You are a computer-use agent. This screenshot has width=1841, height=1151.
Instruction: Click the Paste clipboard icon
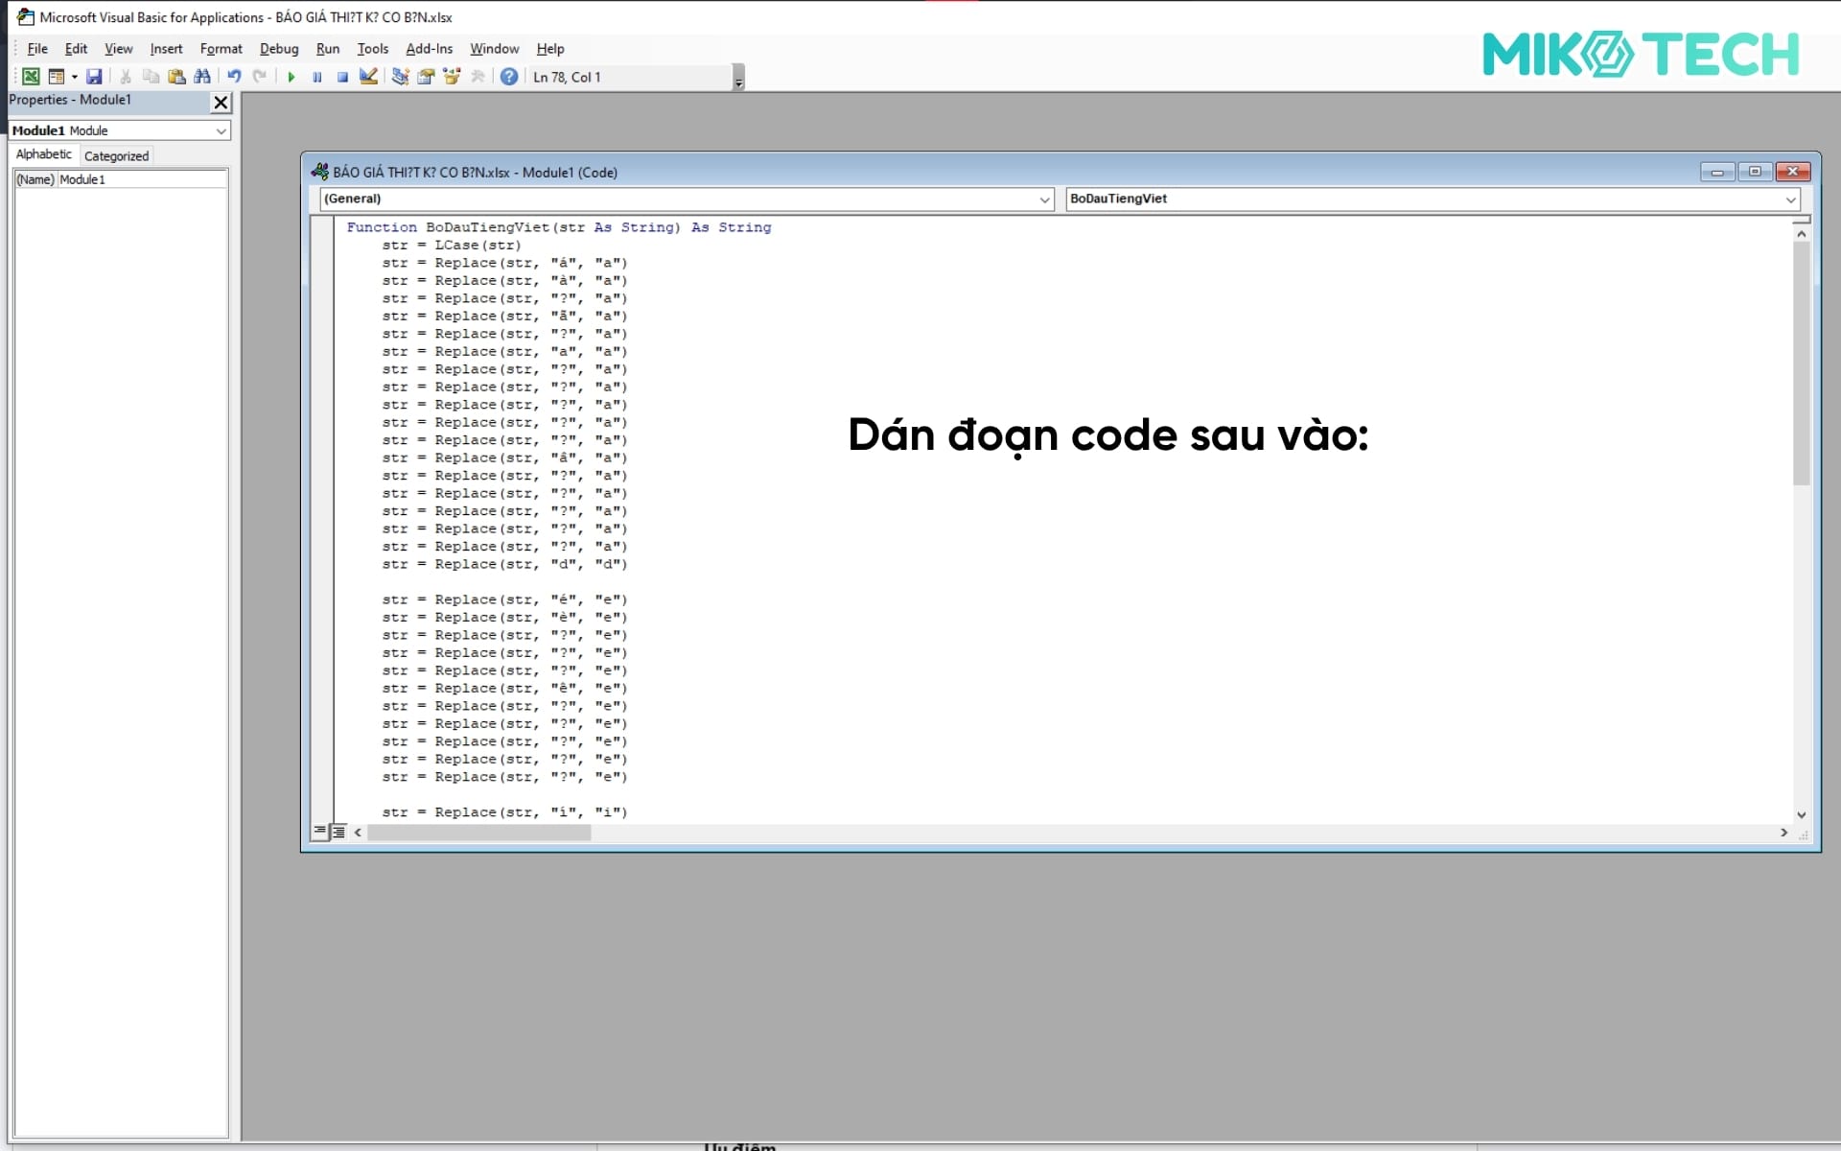(176, 77)
